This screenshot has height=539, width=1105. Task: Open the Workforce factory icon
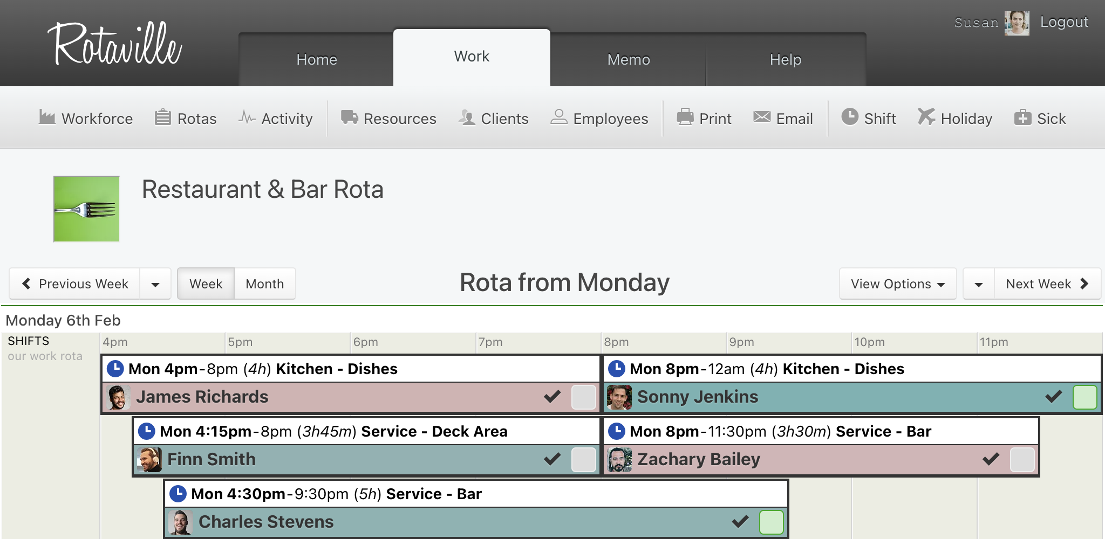47,117
